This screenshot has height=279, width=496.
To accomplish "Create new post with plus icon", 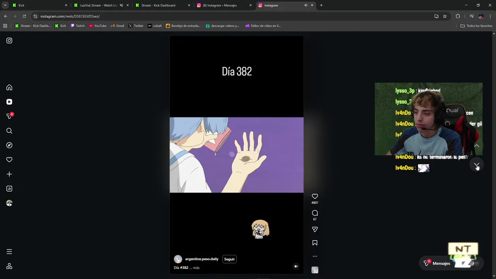I will pyautogui.click(x=9, y=174).
